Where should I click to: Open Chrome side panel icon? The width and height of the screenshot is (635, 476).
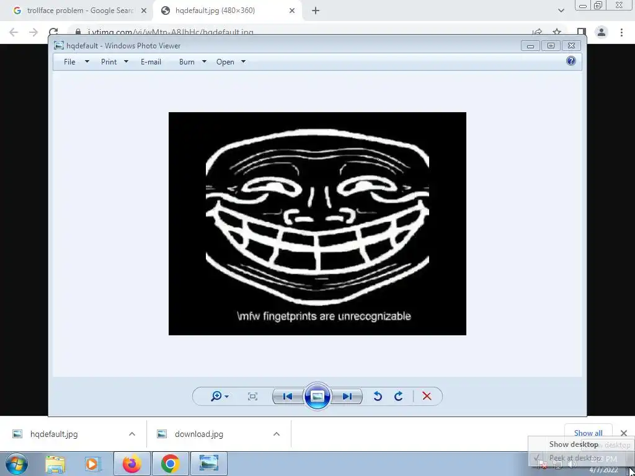click(x=582, y=32)
